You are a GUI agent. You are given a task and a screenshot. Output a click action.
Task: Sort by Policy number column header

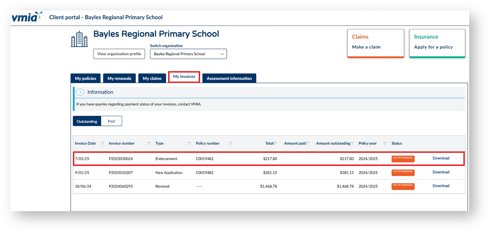208,143
